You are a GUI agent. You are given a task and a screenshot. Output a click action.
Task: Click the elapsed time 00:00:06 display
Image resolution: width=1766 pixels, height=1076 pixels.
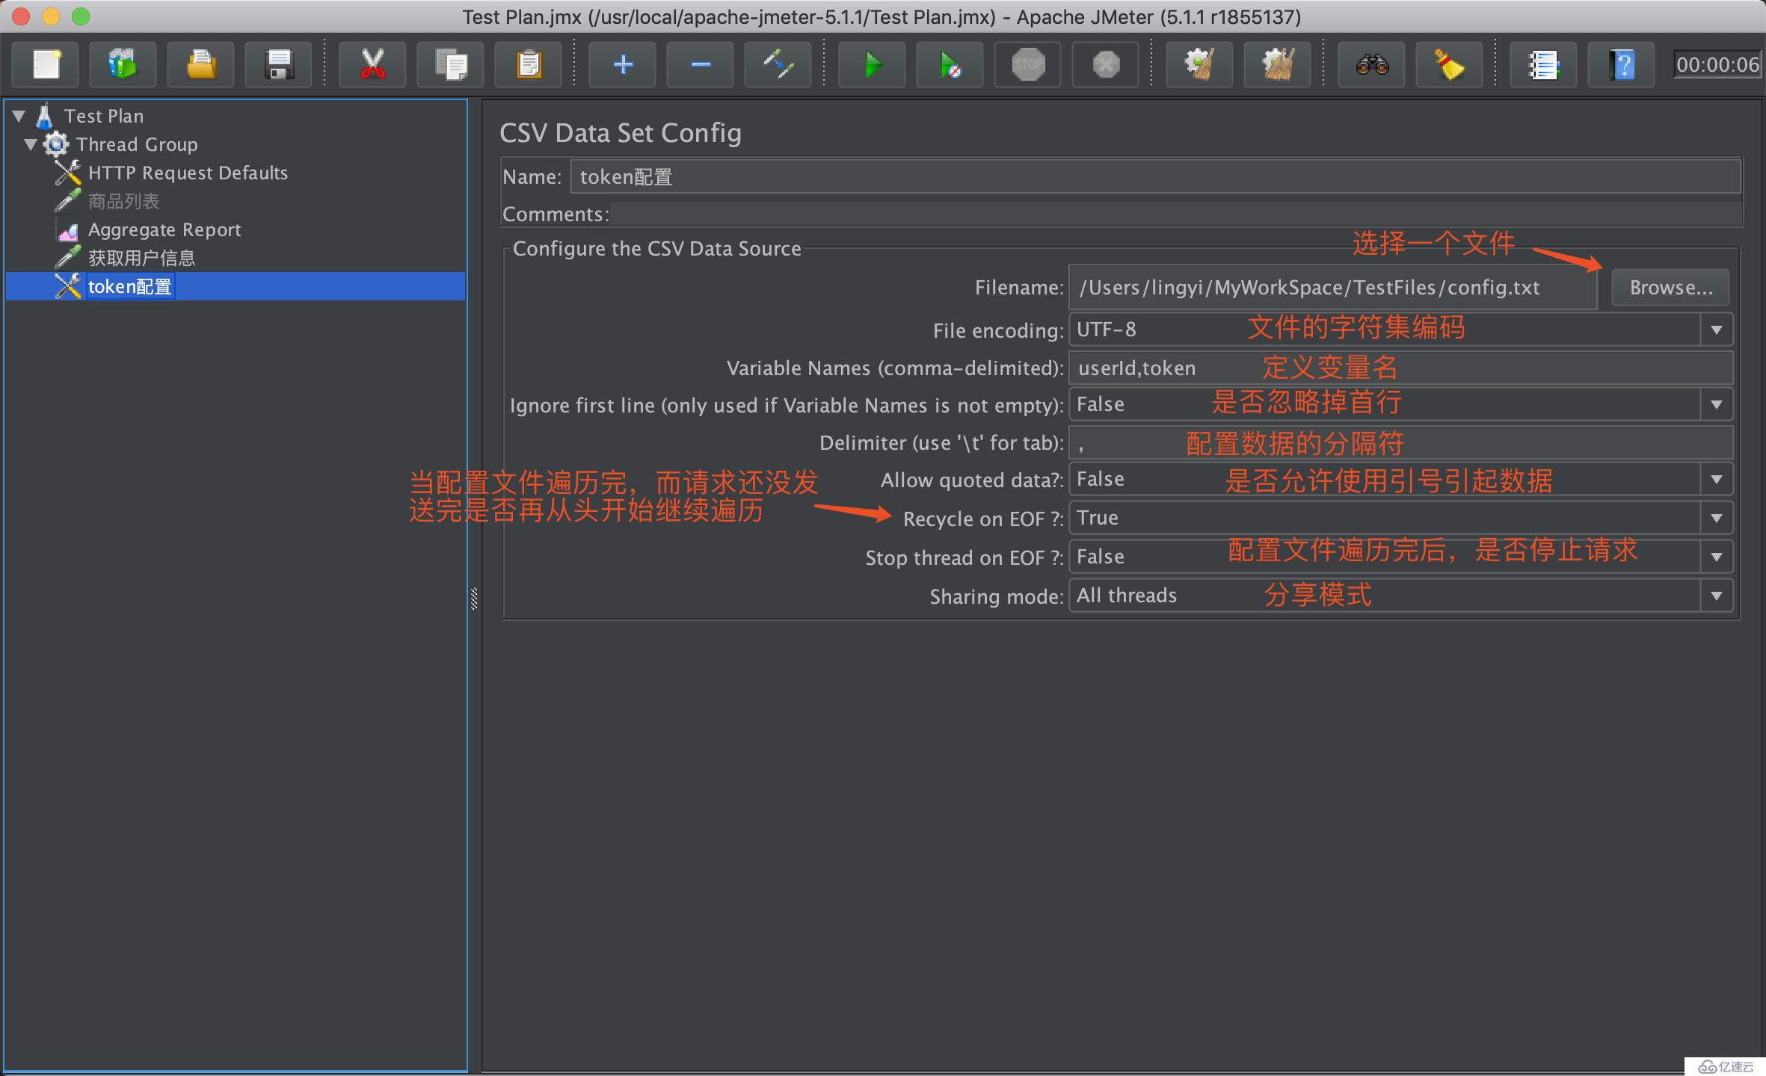pos(1717,64)
